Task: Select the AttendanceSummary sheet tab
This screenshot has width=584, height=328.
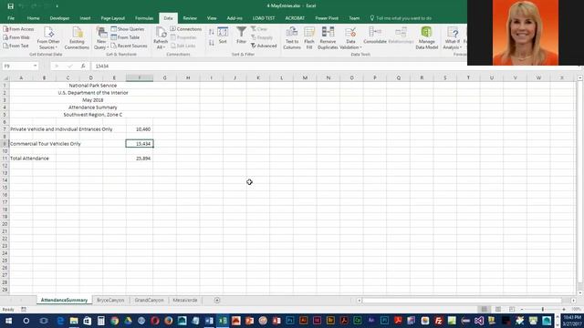Action: pyautogui.click(x=64, y=300)
